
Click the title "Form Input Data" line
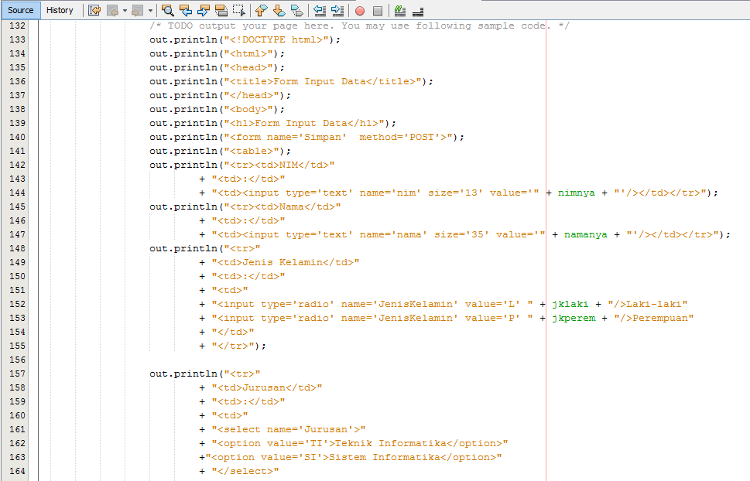click(x=291, y=81)
